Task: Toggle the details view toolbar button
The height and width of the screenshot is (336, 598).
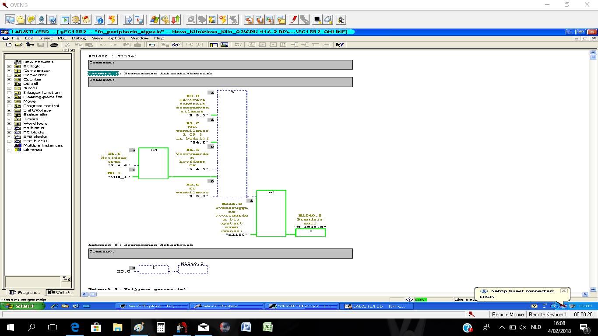Action: 224,45
